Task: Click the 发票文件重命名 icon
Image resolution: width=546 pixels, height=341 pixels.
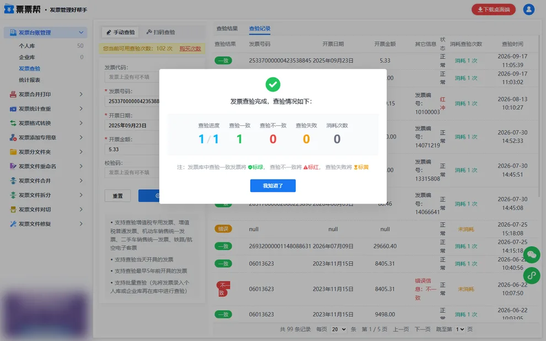Action: pyautogui.click(x=13, y=166)
